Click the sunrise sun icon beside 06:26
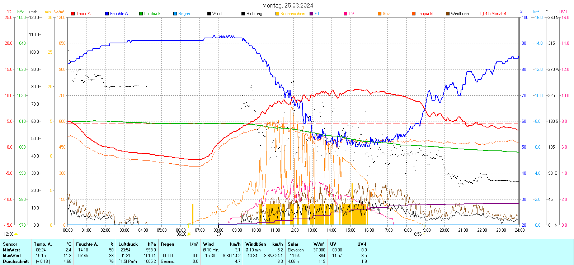This screenshot has height=265, width=574. (189, 234)
